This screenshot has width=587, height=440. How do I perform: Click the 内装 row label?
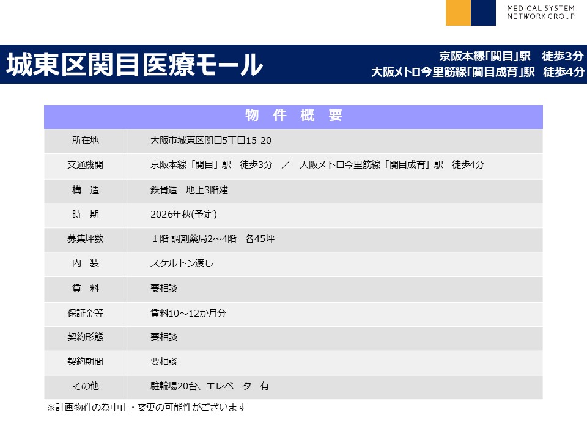pyautogui.click(x=86, y=263)
